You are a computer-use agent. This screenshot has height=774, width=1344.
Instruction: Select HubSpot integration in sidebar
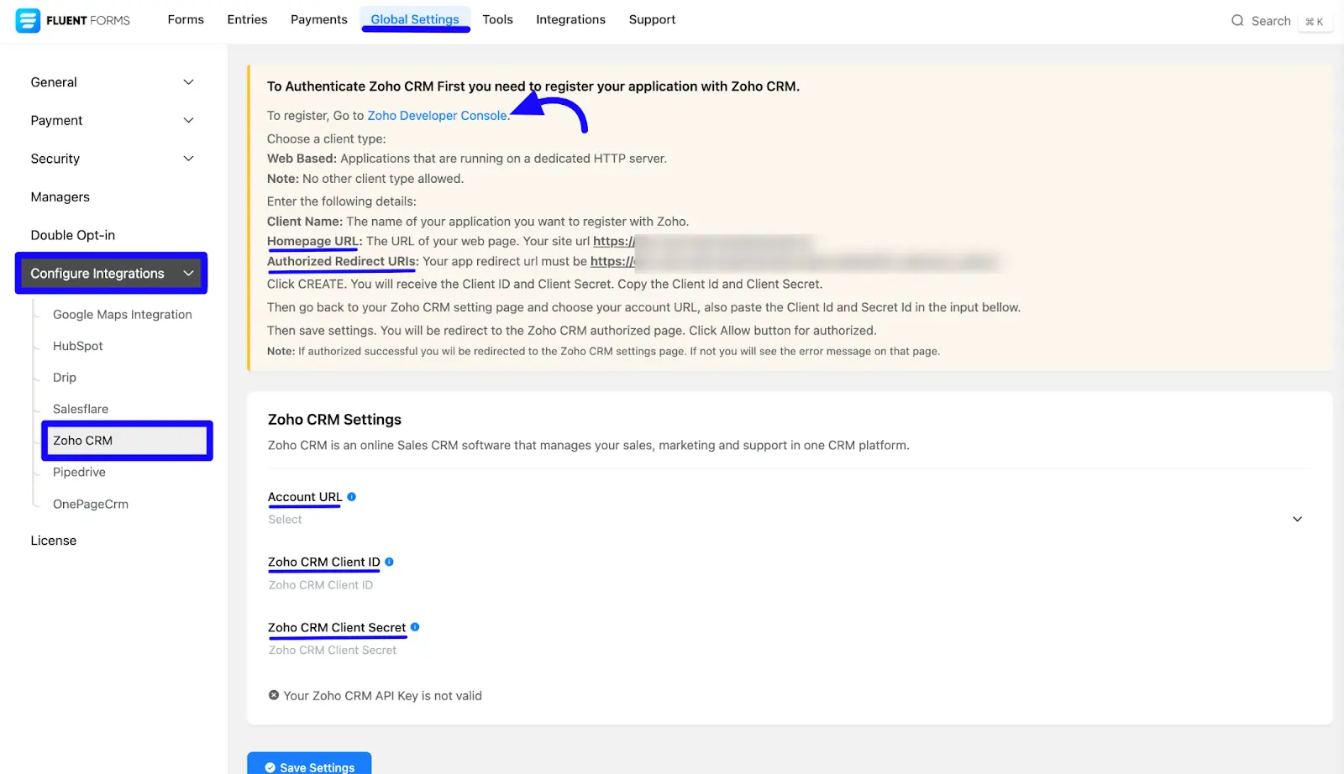[x=78, y=346]
